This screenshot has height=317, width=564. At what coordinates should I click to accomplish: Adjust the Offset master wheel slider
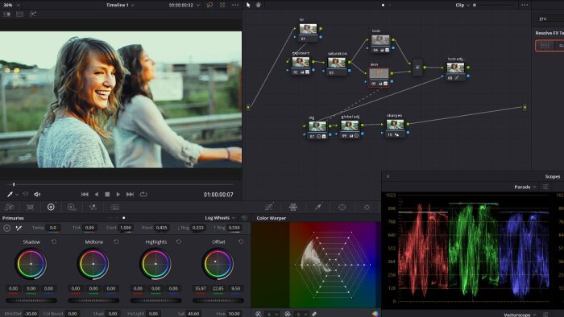click(x=218, y=300)
